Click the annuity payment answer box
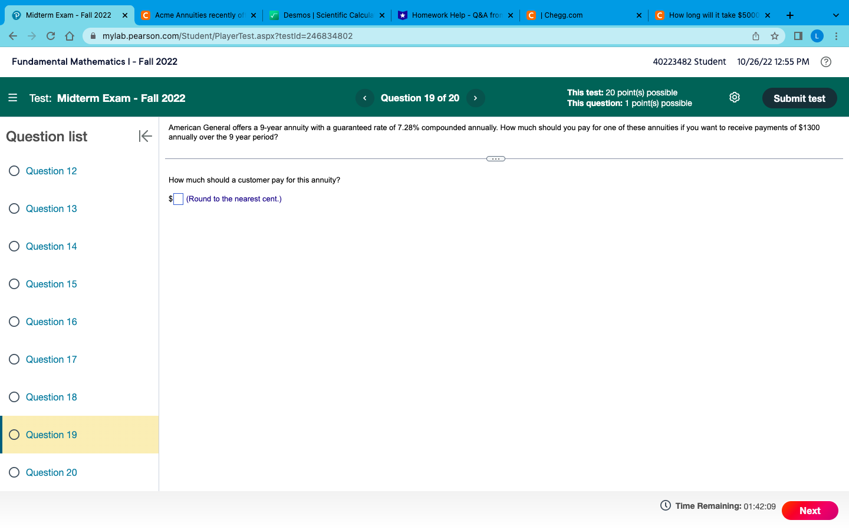 tap(177, 199)
